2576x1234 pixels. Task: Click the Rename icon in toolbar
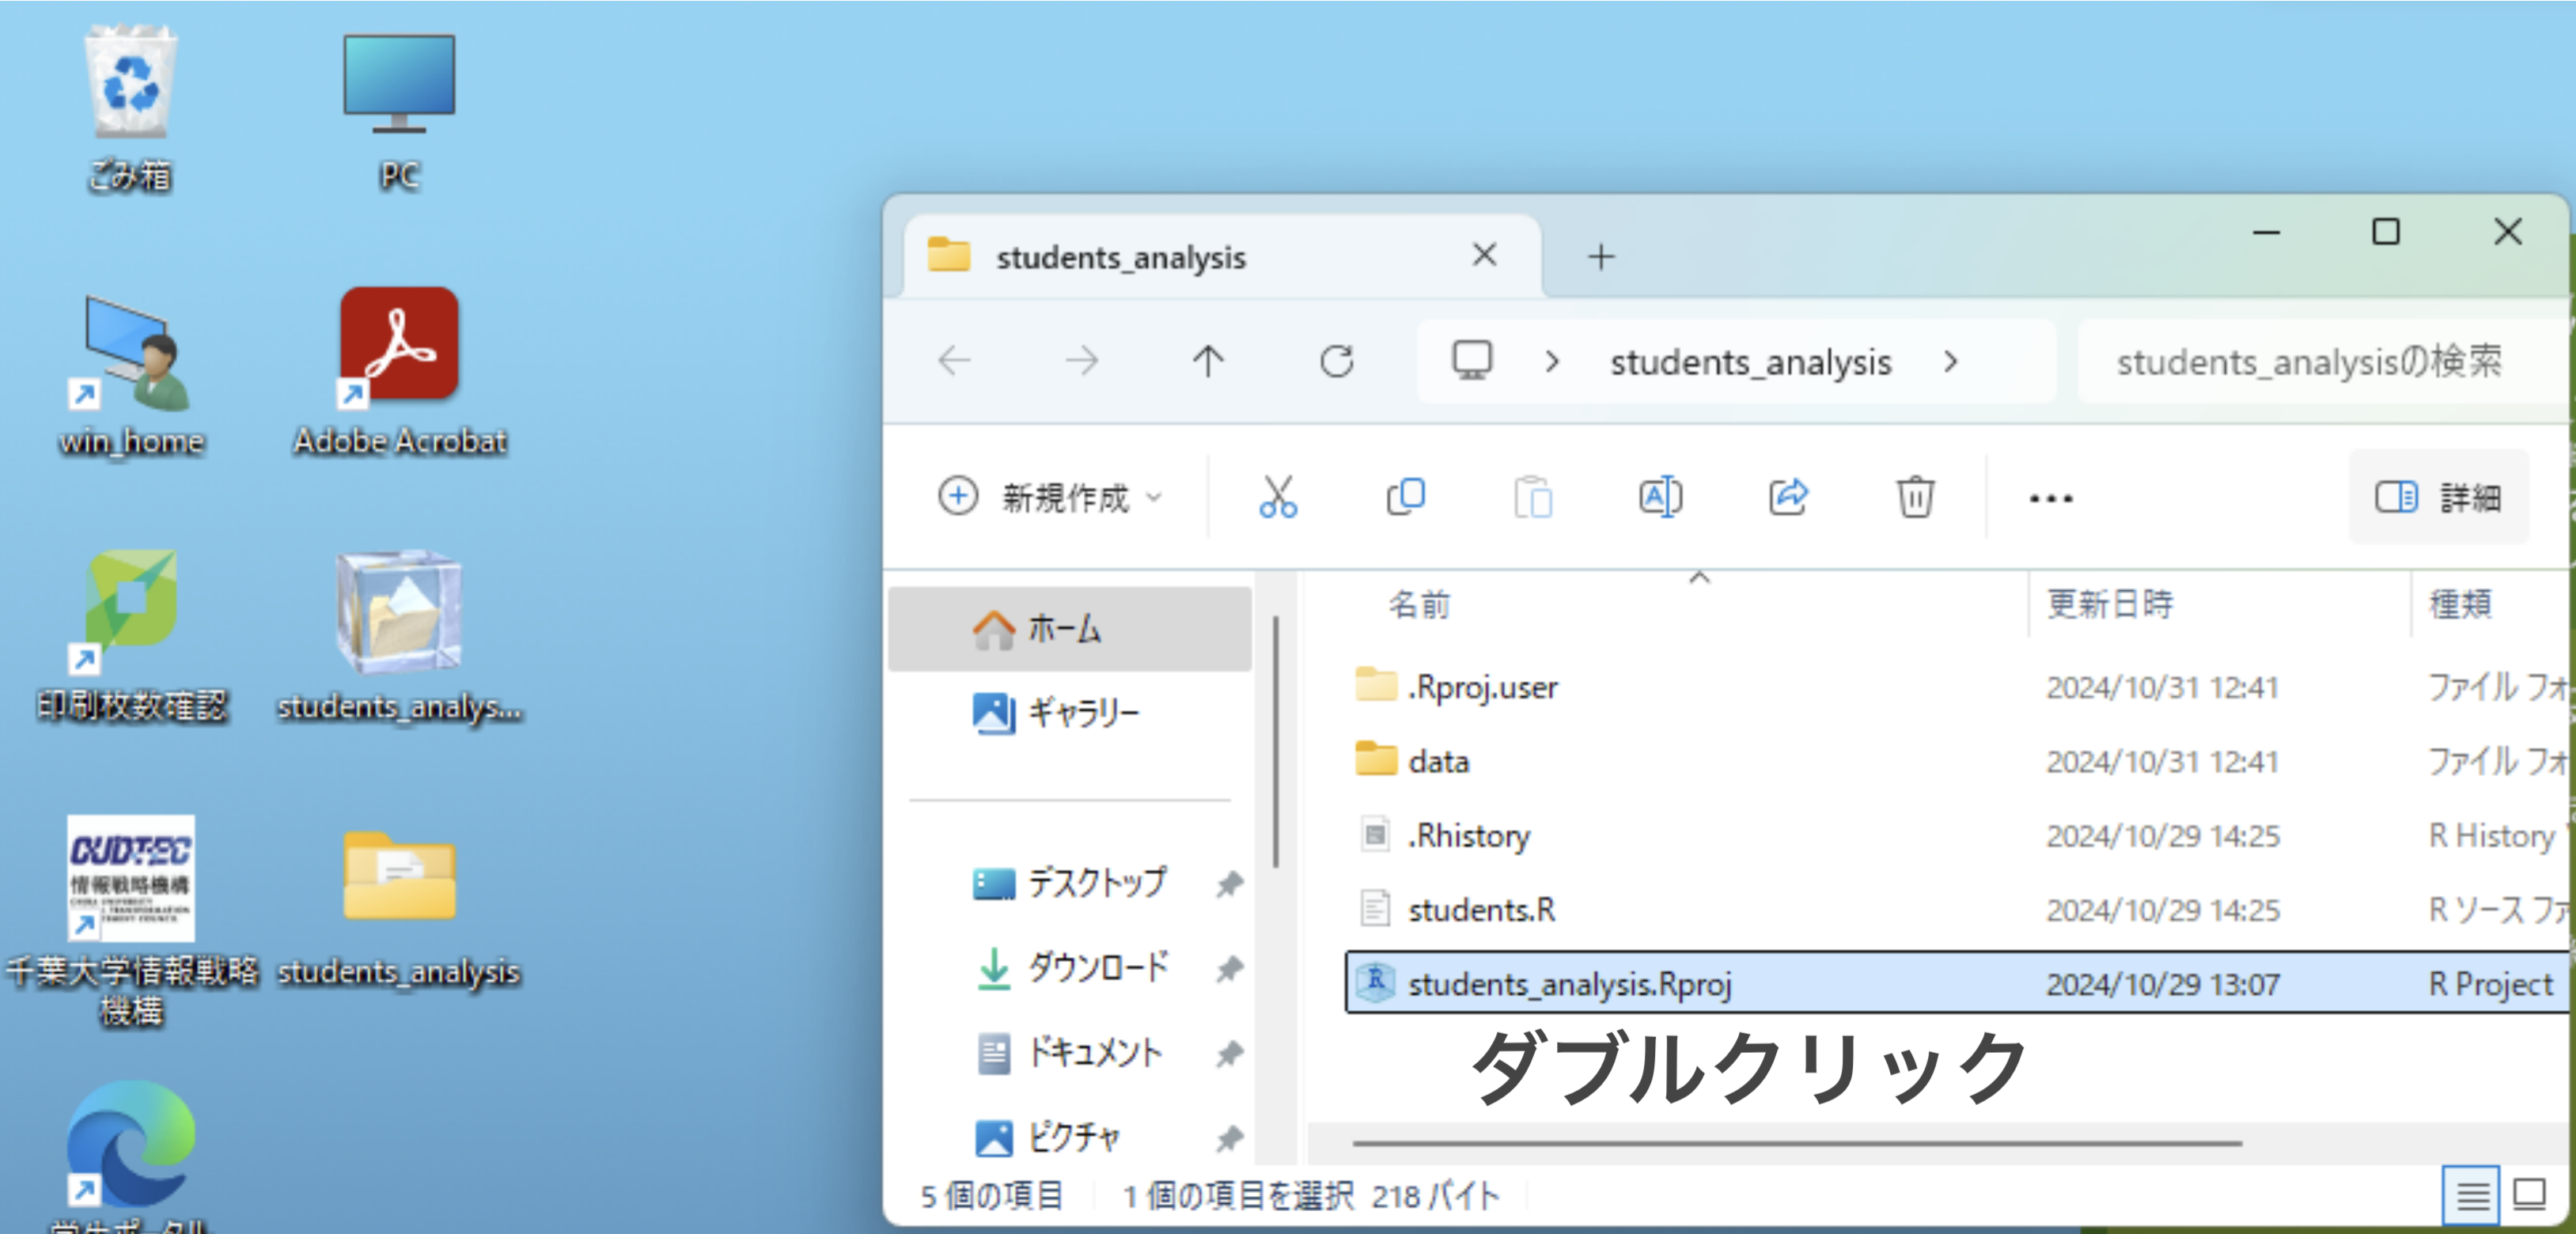point(1660,497)
